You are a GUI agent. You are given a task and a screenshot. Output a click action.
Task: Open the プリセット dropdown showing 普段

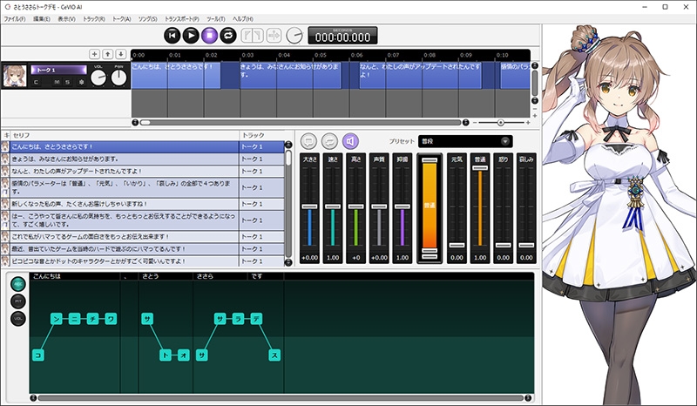click(x=465, y=141)
